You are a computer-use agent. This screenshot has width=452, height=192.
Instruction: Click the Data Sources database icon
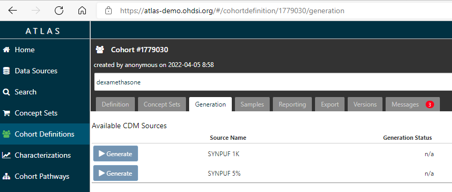pyautogui.click(x=6, y=71)
